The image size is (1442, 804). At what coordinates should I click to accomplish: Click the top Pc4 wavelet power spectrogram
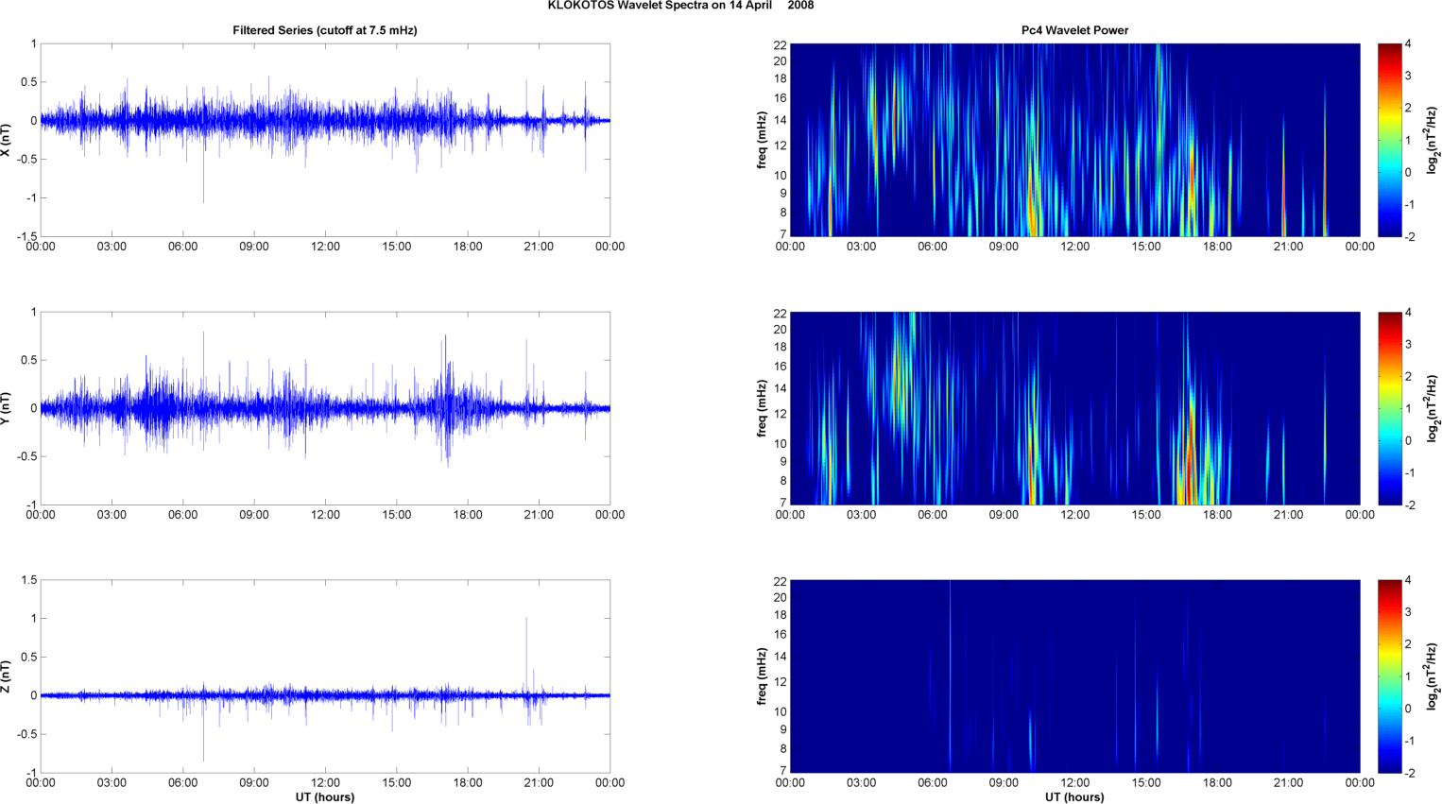[x=1074, y=140]
